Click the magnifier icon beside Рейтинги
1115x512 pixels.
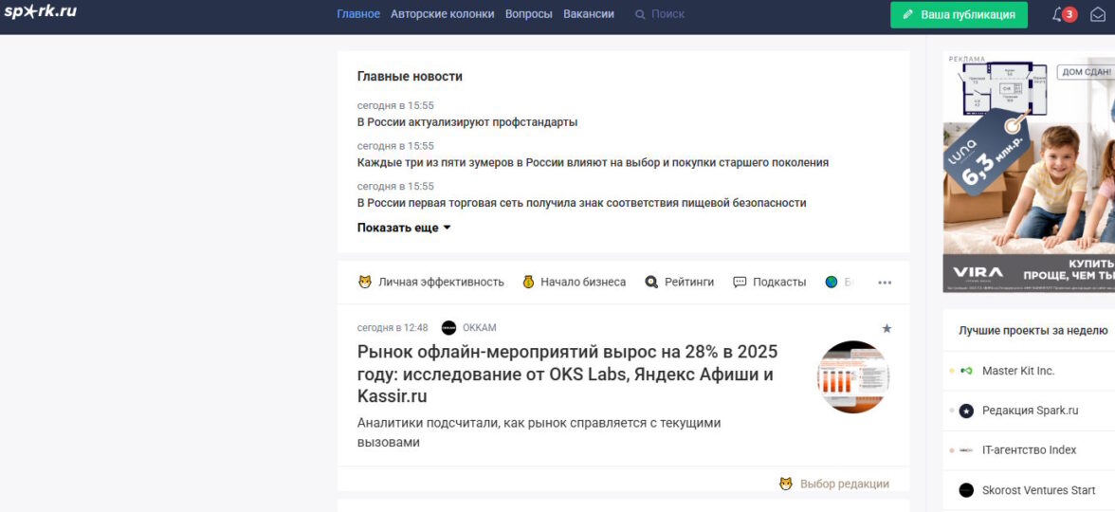pos(651,283)
